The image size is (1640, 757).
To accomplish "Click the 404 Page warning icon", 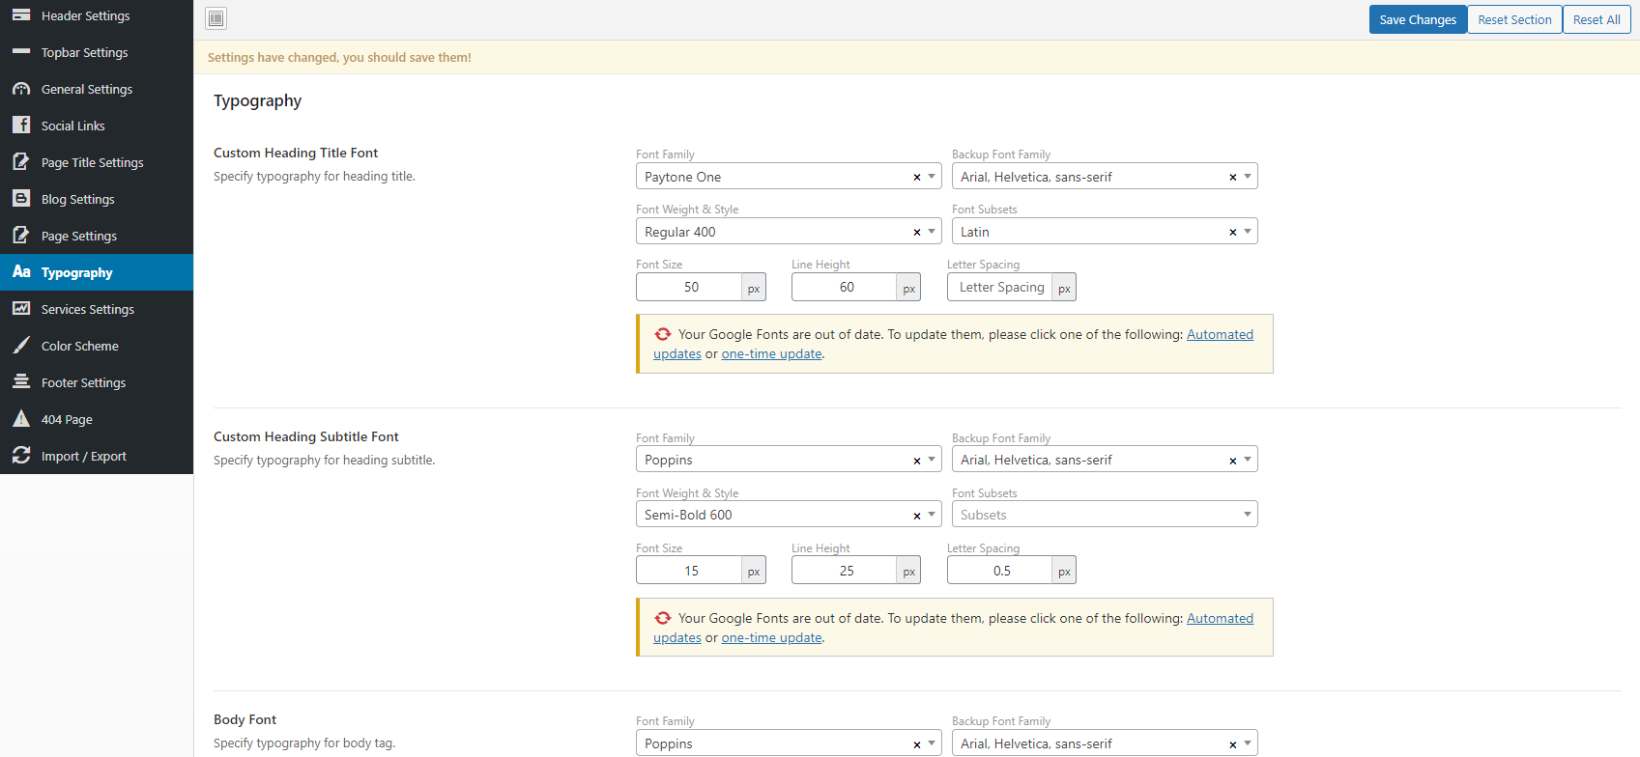I will pos(21,419).
